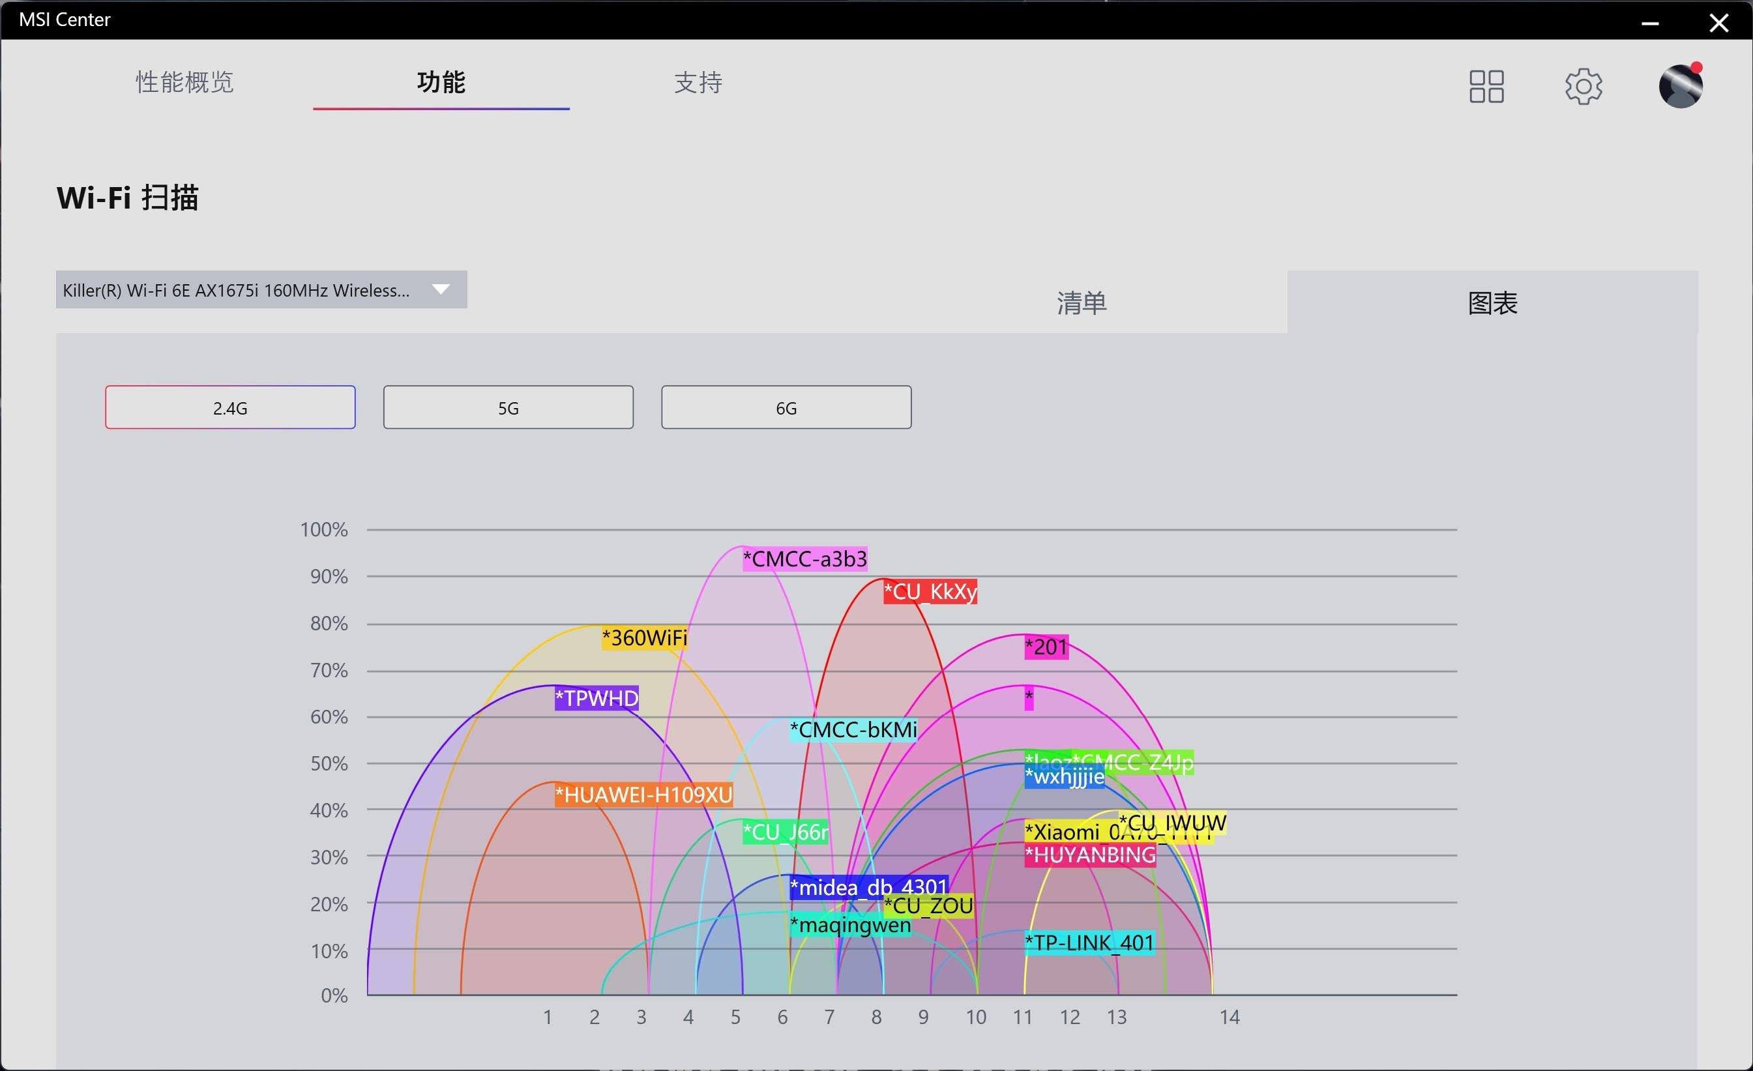Switch to the 6G band
The height and width of the screenshot is (1071, 1753).
(x=786, y=407)
